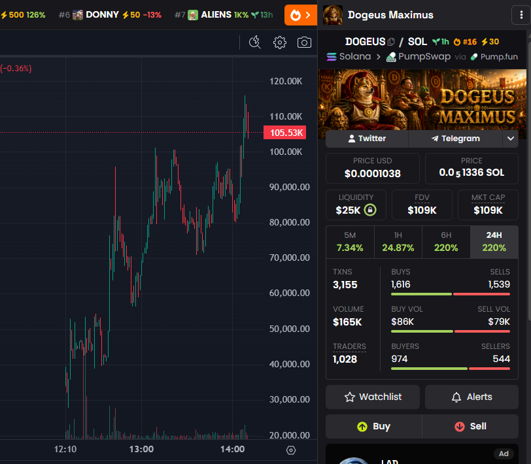Image resolution: width=531 pixels, height=464 pixels.
Task: Click the FDV $109K box
Action: coord(422,205)
